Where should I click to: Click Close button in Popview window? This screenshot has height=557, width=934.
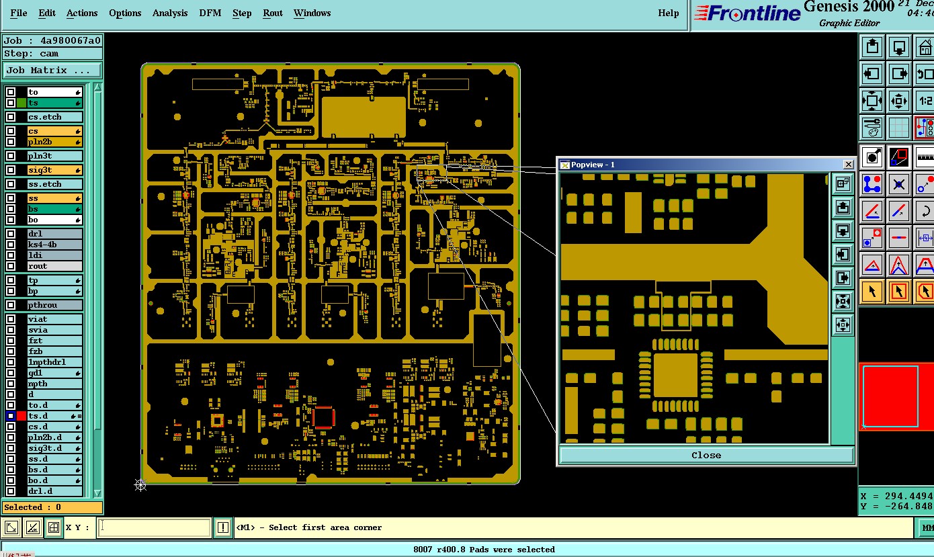(706, 455)
